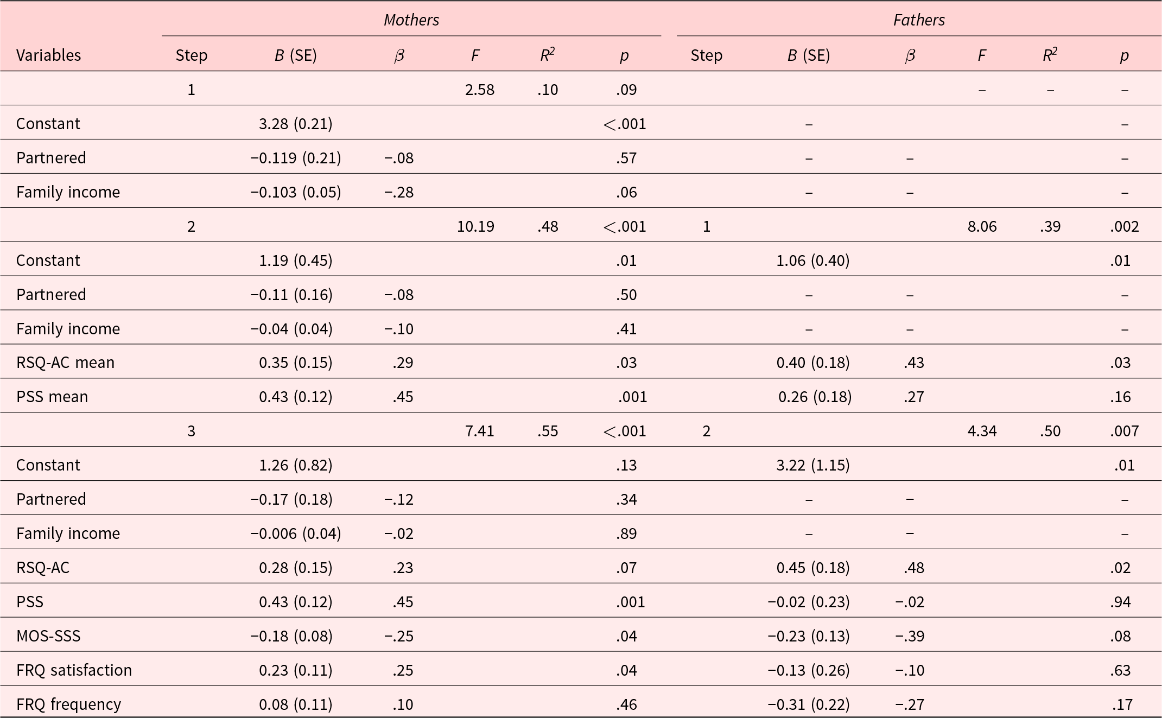Click fathers' step 1 F value 8.06
The height and width of the screenshot is (718, 1162).
(x=982, y=226)
